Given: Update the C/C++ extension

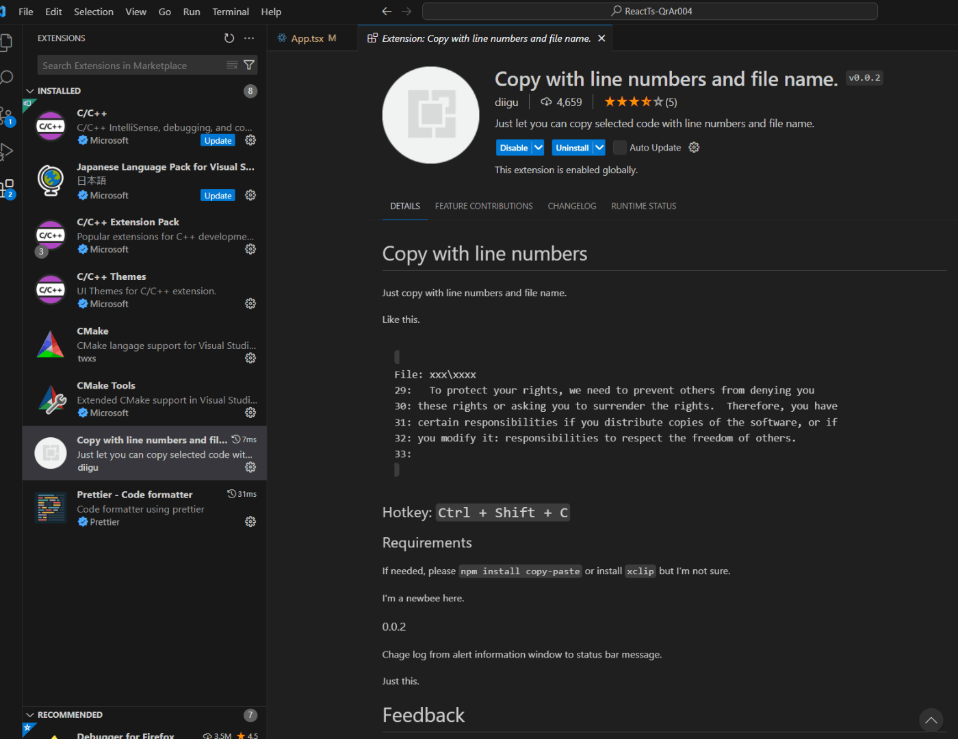Looking at the screenshot, I should tap(218, 140).
